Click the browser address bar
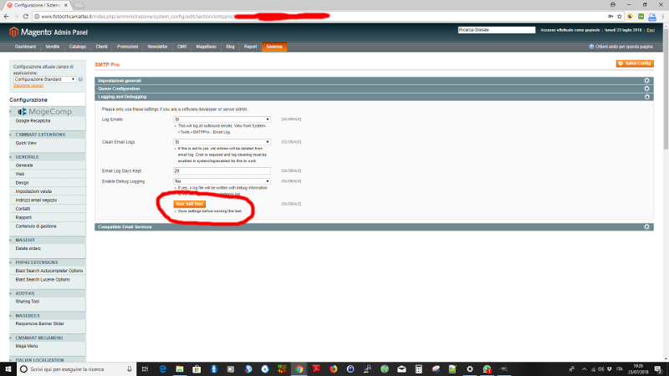This screenshot has height=376, width=669. point(320,16)
